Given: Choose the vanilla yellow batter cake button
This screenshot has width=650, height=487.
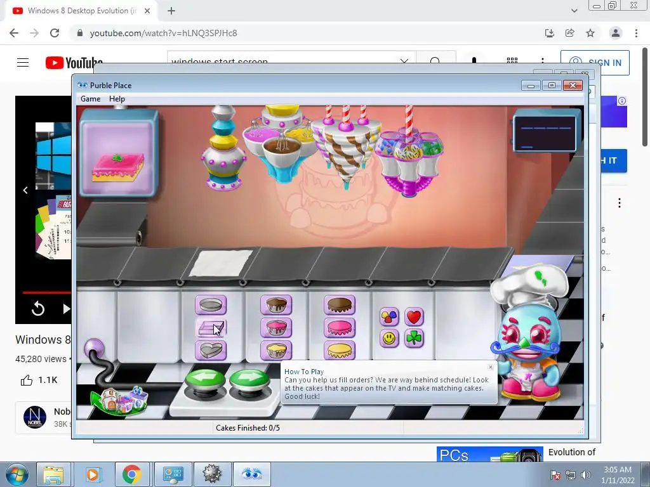Looking at the screenshot, I should coord(276,350).
